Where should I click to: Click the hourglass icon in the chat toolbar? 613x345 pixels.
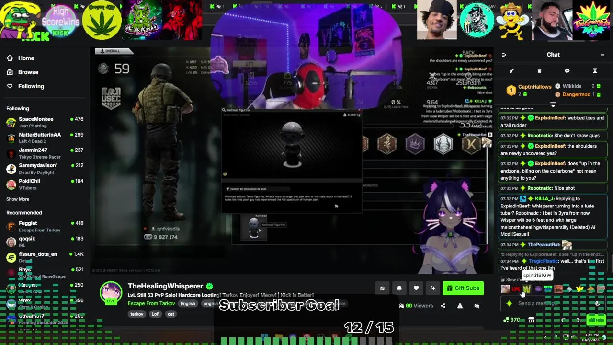(595, 71)
